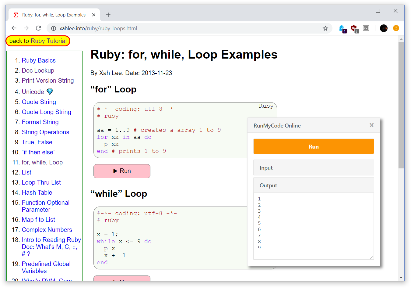
Task: Close the RunMyCode Online panel
Action: click(371, 125)
